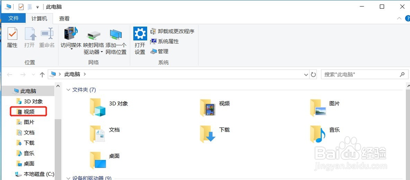Screen dimensions: 410x180
Task: Open recent locations dropdown arrow
Action: (33, 74)
